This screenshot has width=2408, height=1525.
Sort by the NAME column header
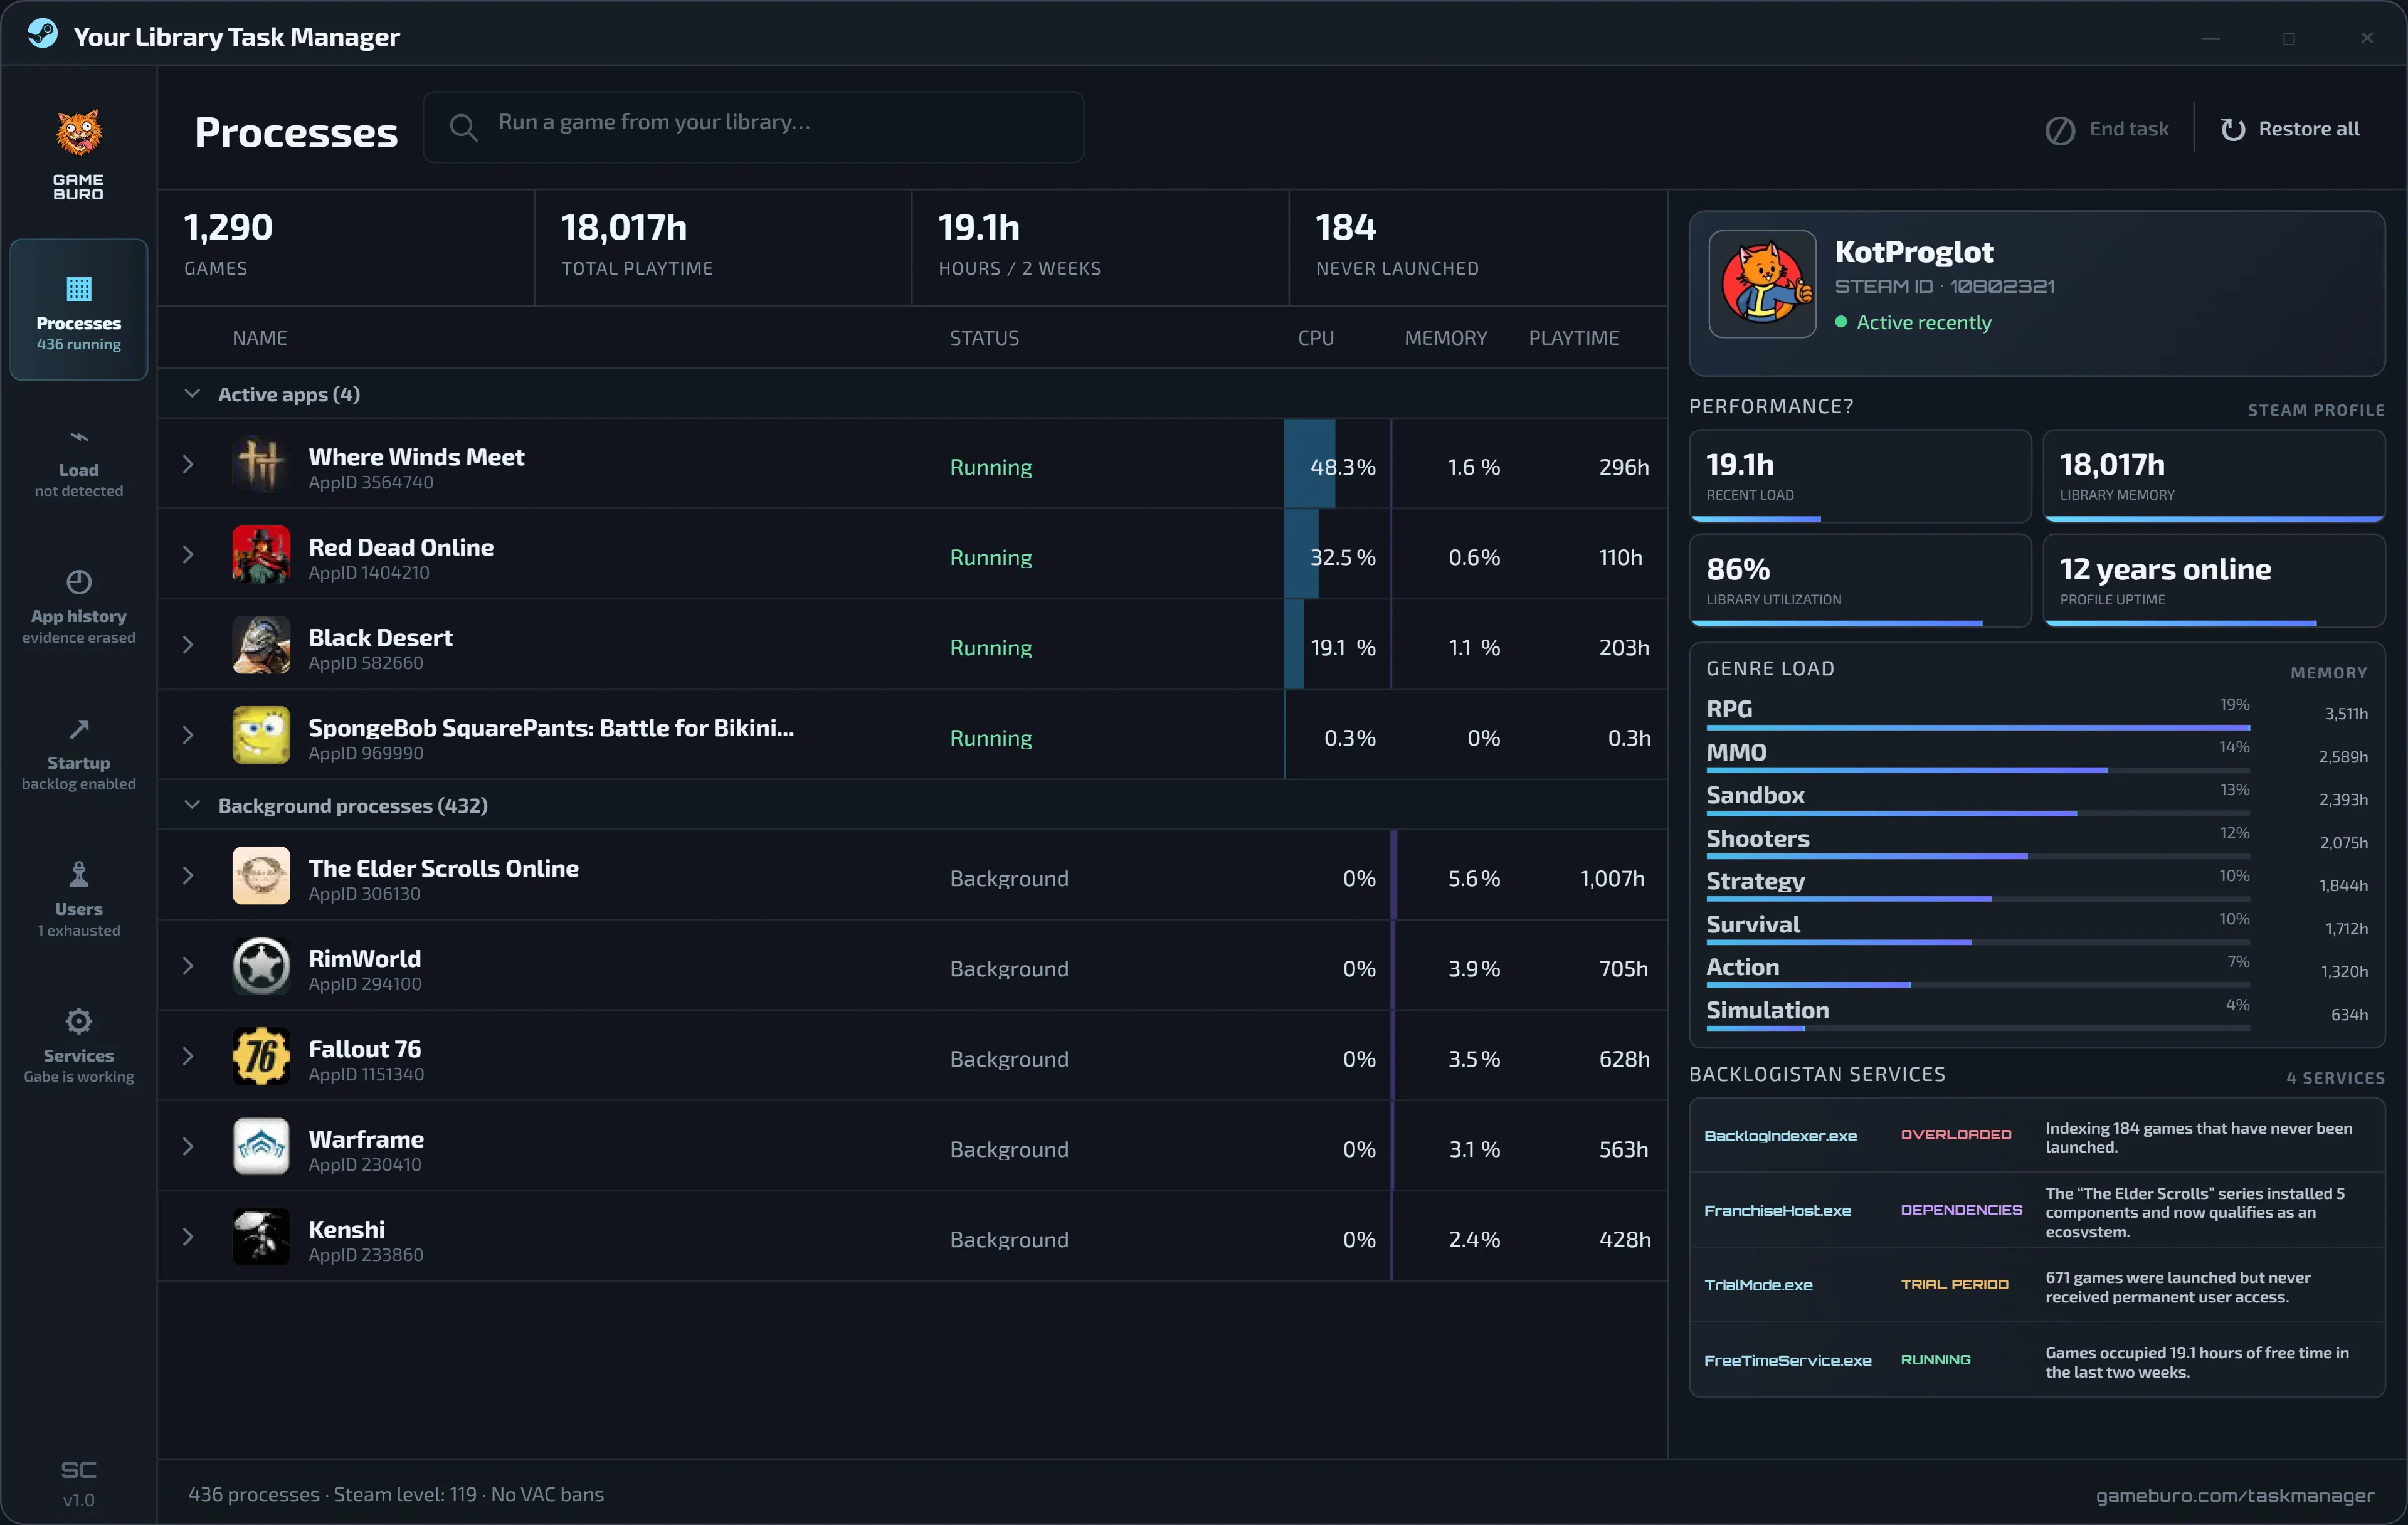tap(260, 338)
